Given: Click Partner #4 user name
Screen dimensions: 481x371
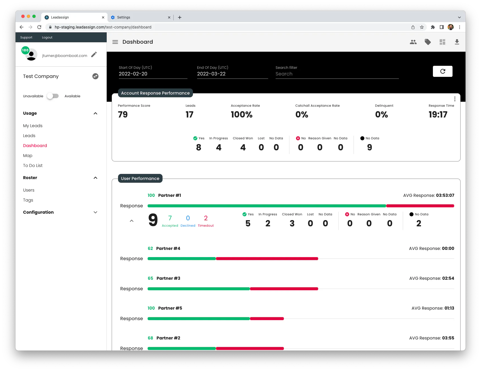Looking at the screenshot, I should (168, 249).
